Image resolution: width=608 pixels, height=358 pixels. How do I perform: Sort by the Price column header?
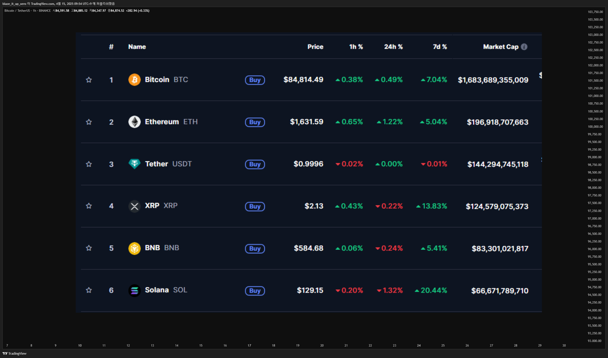(x=315, y=47)
